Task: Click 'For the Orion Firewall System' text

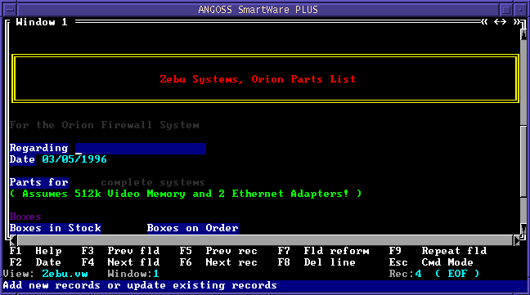Action: (x=105, y=125)
